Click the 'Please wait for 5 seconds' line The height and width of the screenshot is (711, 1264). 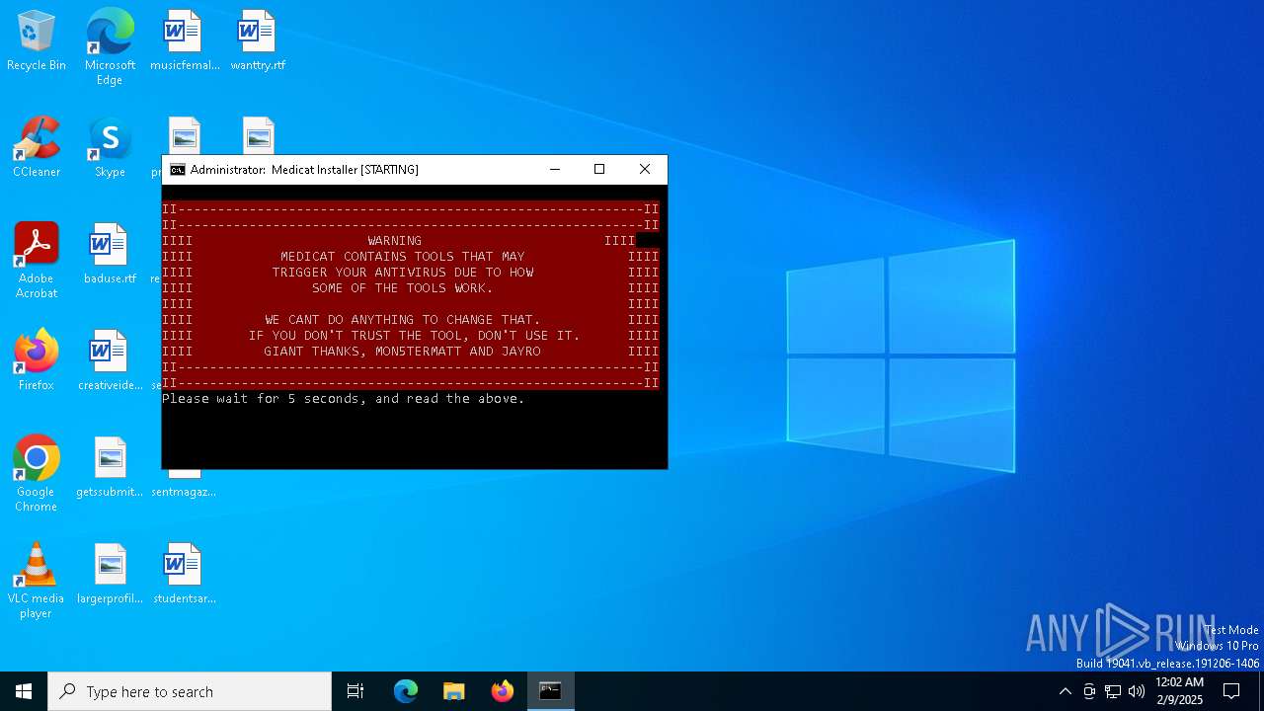tap(344, 399)
